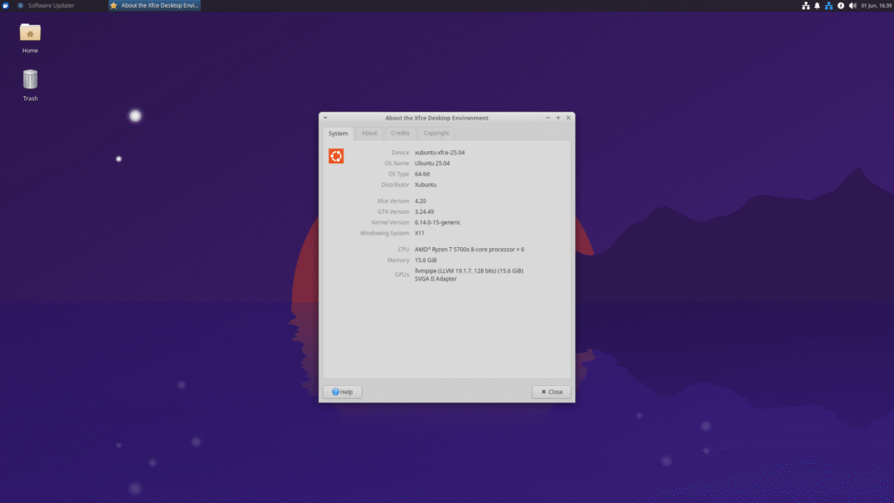Click the dialog title 'About the Xfce Desktop Environment'
Screen dimensions: 894x503
(437, 118)
